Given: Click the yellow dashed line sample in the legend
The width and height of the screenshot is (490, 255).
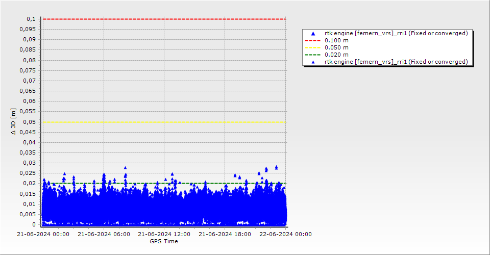Looking at the screenshot, I should 313,47.
